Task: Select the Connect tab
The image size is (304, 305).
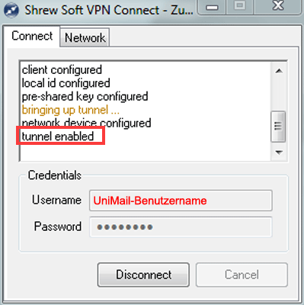Action: pyautogui.click(x=32, y=36)
